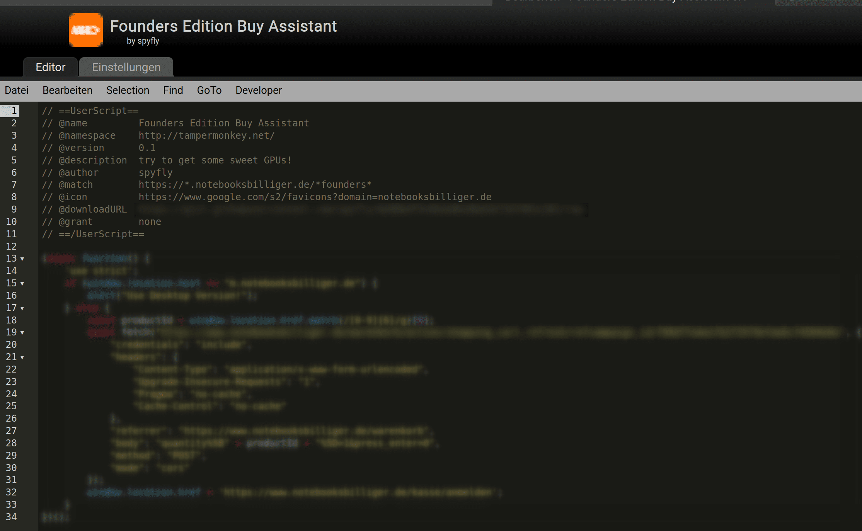Screen dimensions: 862x531
Task: Collapse the code fold at line 15
Action: click(x=22, y=284)
